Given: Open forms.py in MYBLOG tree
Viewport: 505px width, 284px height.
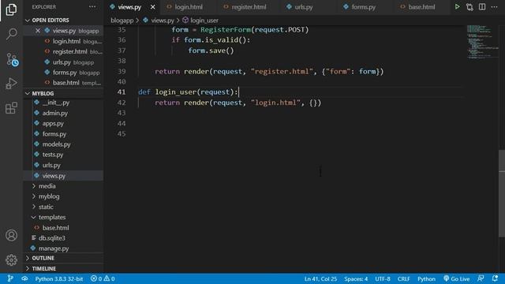Looking at the screenshot, I should coord(54,134).
